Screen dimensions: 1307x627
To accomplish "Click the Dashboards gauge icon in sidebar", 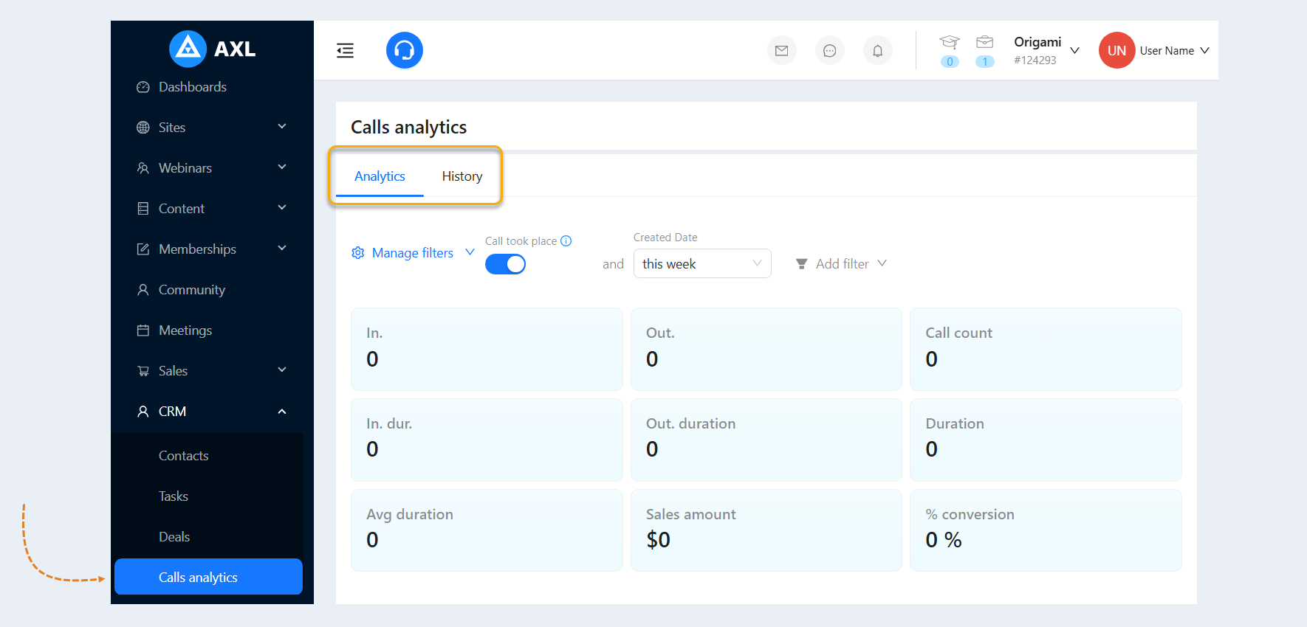I will (x=143, y=87).
